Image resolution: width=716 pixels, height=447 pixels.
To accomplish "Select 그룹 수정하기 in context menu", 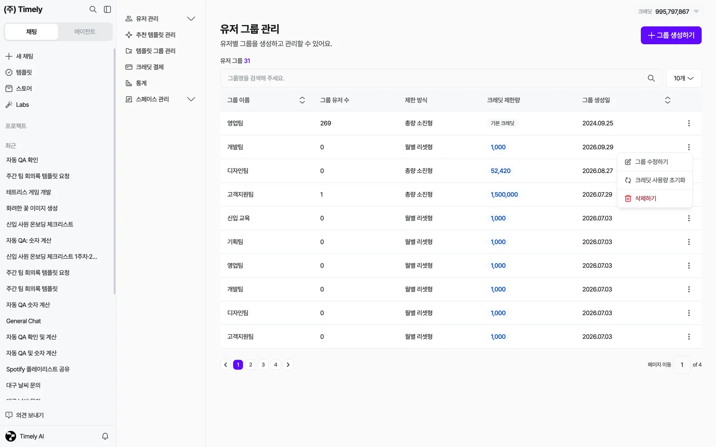I will 655,162.
